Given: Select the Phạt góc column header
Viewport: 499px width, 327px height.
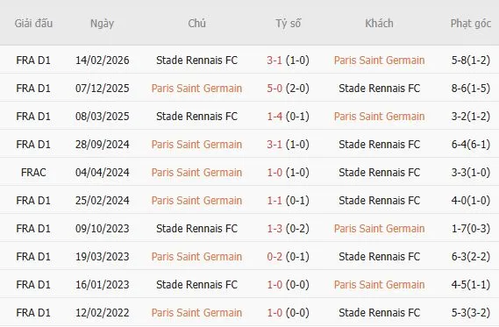Looking at the screenshot, I should coord(471,24).
